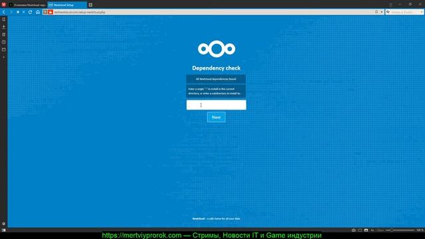425x239 pixels.
Task: Toggle the side panel visibility
Action: tap(4, 230)
